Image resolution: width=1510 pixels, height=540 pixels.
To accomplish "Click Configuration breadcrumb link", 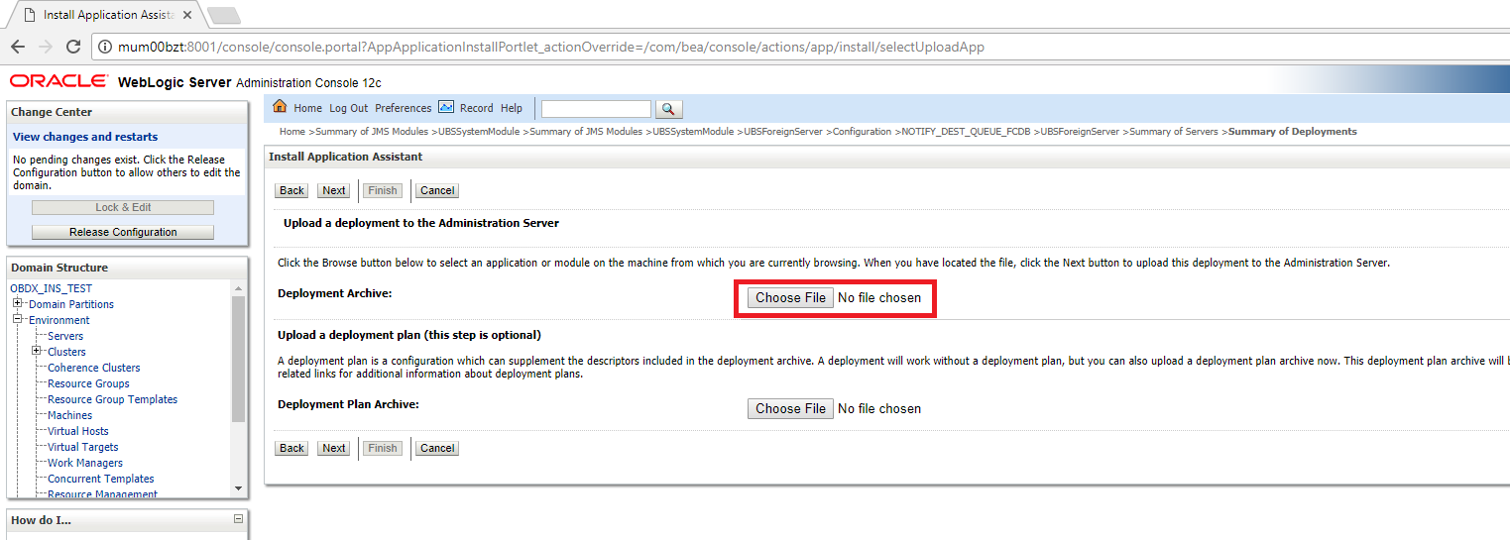I will pyautogui.click(x=862, y=131).
